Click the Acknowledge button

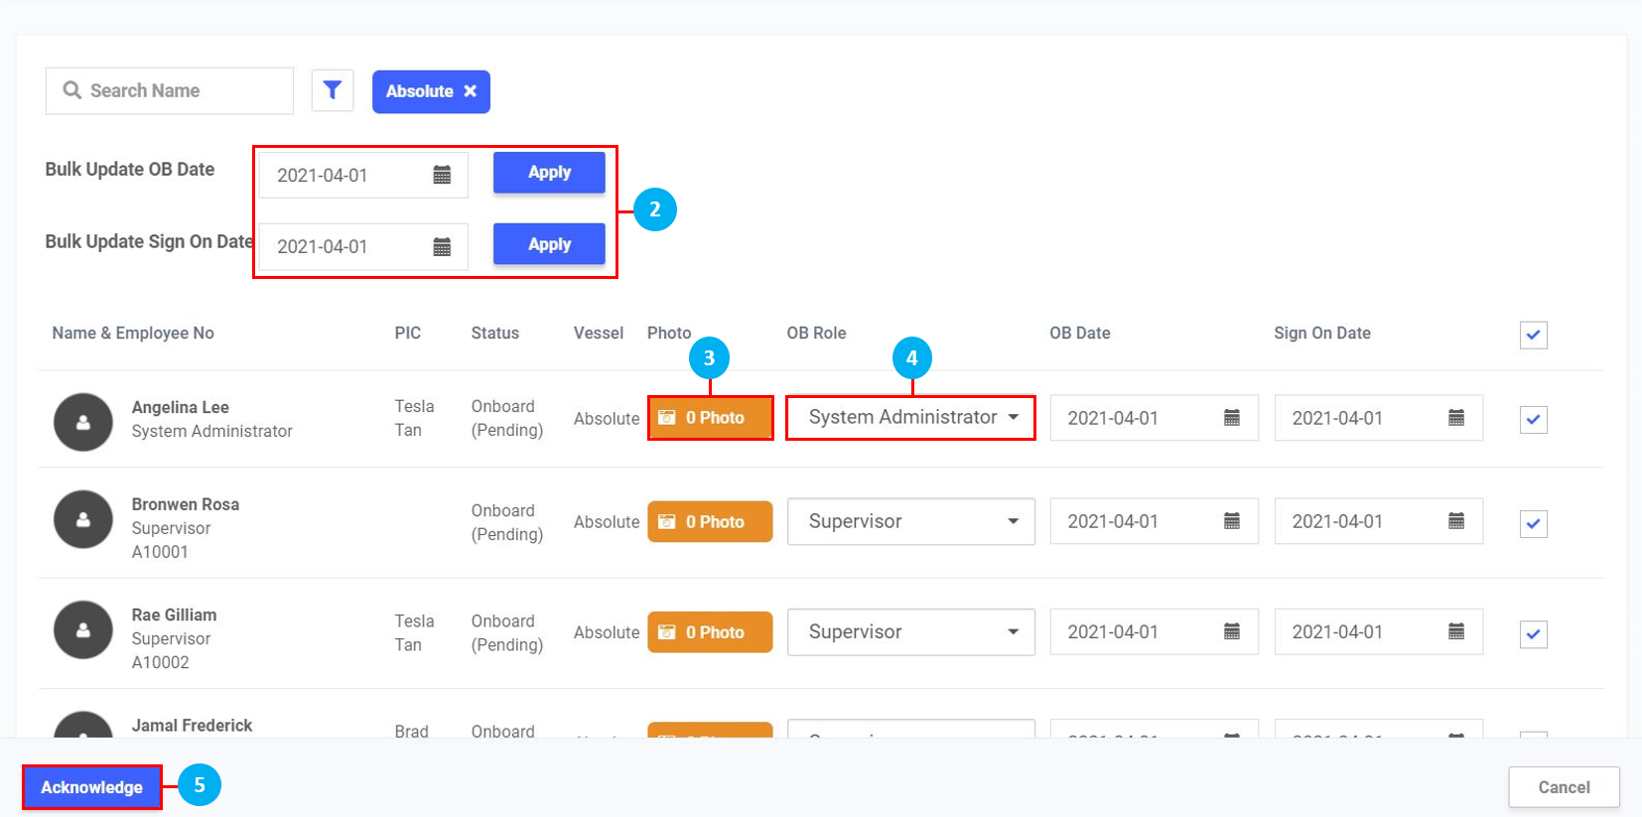91,787
